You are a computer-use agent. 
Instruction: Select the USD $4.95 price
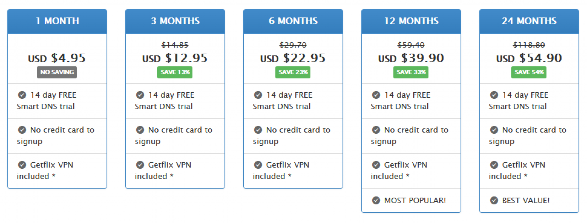[x=57, y=58]
